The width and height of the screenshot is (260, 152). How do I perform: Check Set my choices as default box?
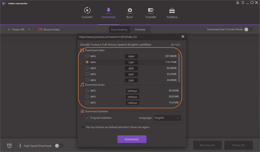click(x=83, y=127)
